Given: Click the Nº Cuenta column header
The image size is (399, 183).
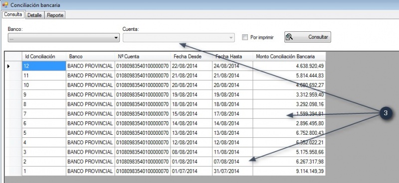Looking at the screenshot, I should point(143,56).
